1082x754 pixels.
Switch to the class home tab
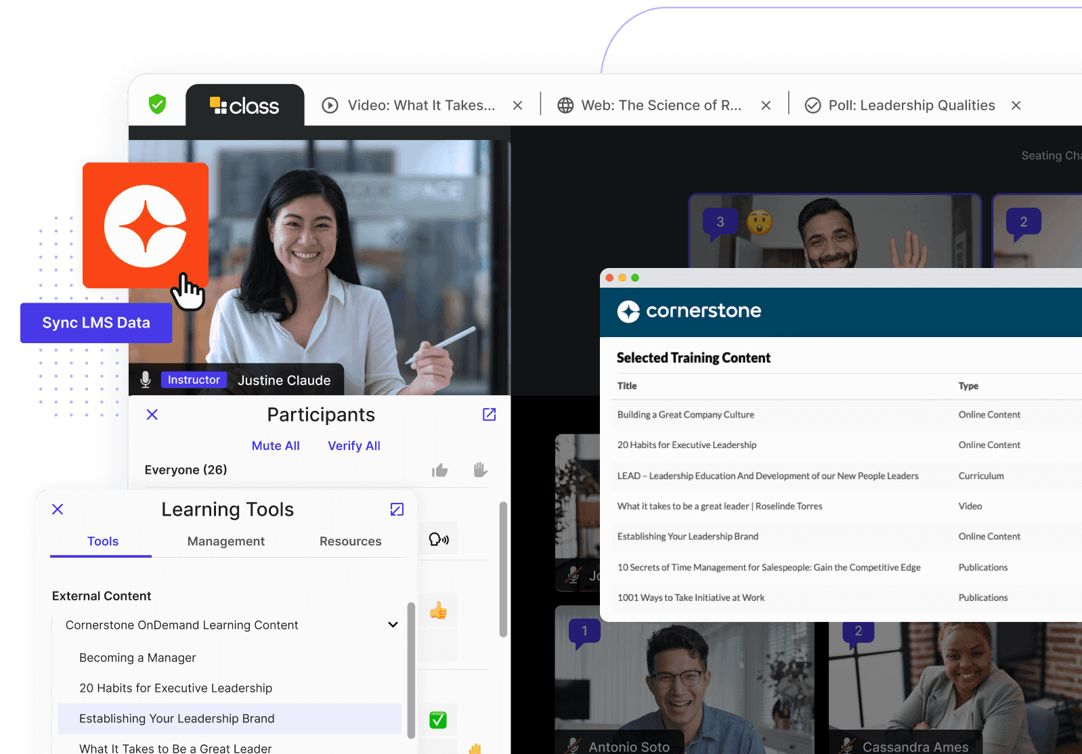click(244, 106)
